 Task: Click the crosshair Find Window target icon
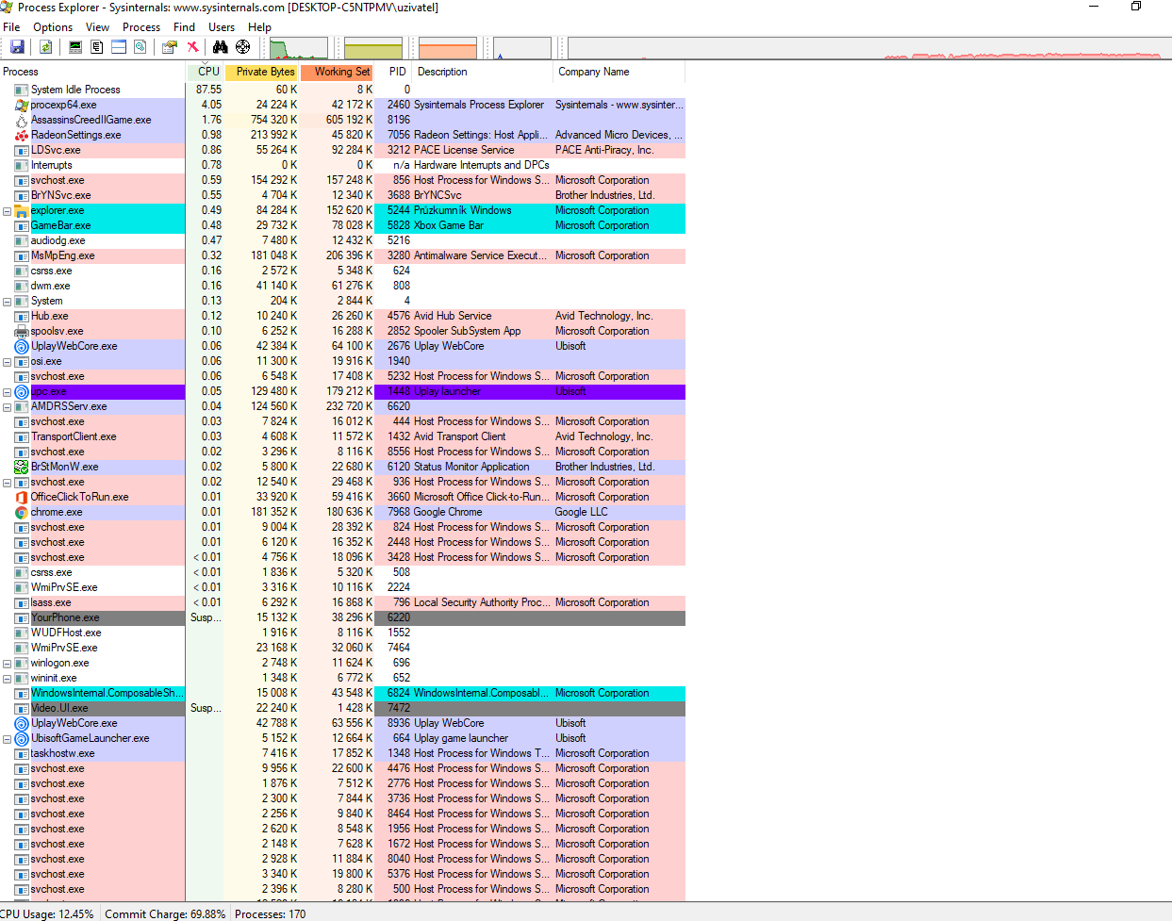243,46
